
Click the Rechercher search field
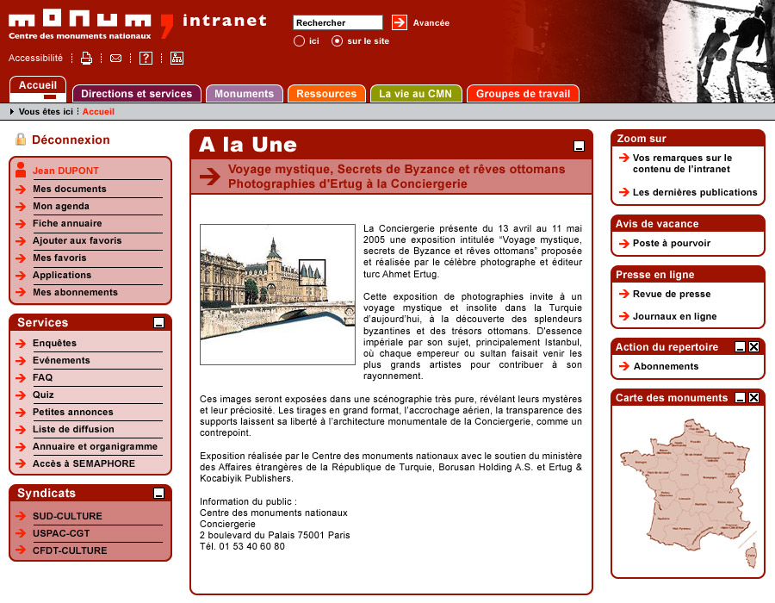tap(338, 22)
